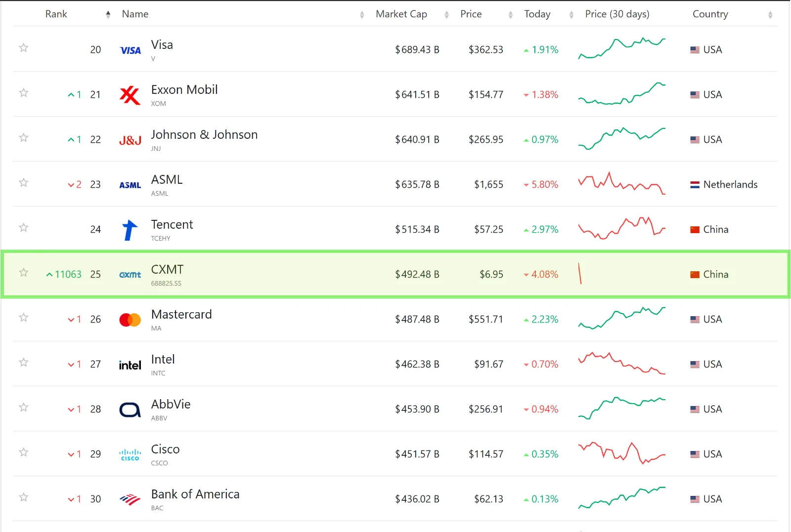The width and height of the screenshot is (791, 532).
Task: Click the Bank of America logo icon
Action: coord(130,499)
